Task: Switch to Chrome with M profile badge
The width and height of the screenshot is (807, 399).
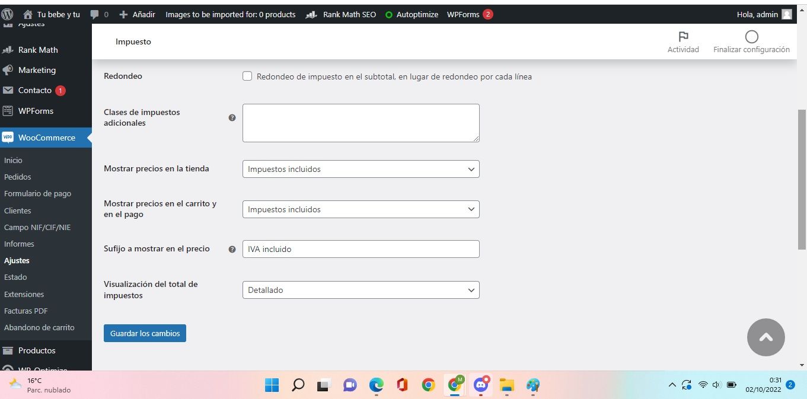Action: (x=455, y=385)
